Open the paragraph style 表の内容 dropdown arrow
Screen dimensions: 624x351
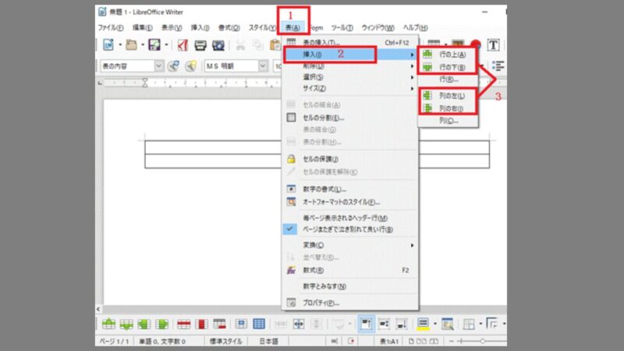pyautogui.click(x=159, y=66)
